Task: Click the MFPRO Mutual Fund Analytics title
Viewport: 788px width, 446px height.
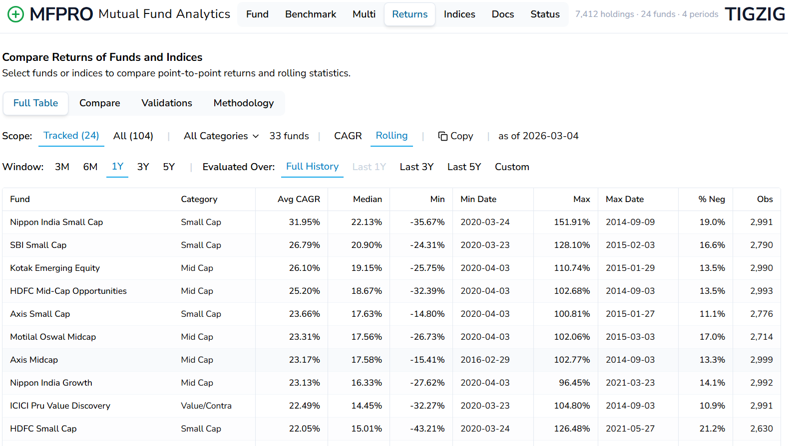Action: pos(130,14)
